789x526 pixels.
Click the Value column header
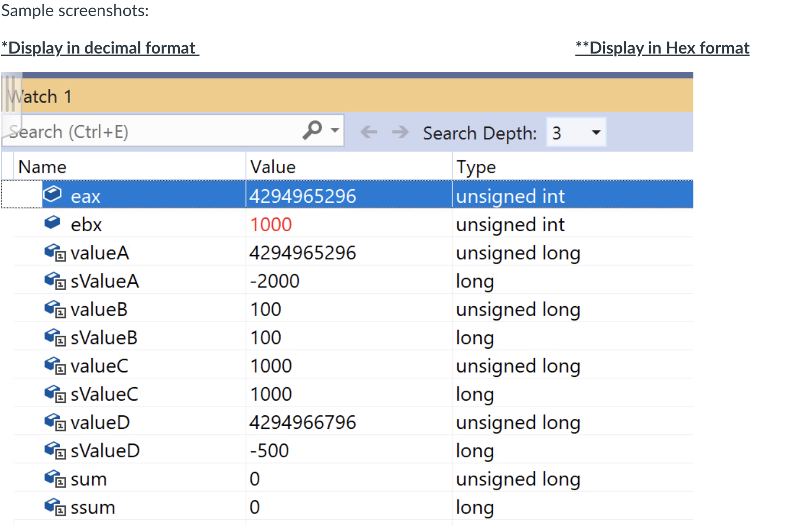click(x=272, y=166)
